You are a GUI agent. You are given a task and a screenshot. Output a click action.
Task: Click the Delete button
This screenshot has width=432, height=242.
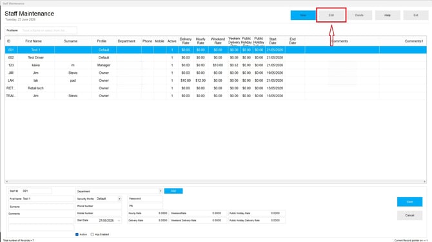pos(359,15)
